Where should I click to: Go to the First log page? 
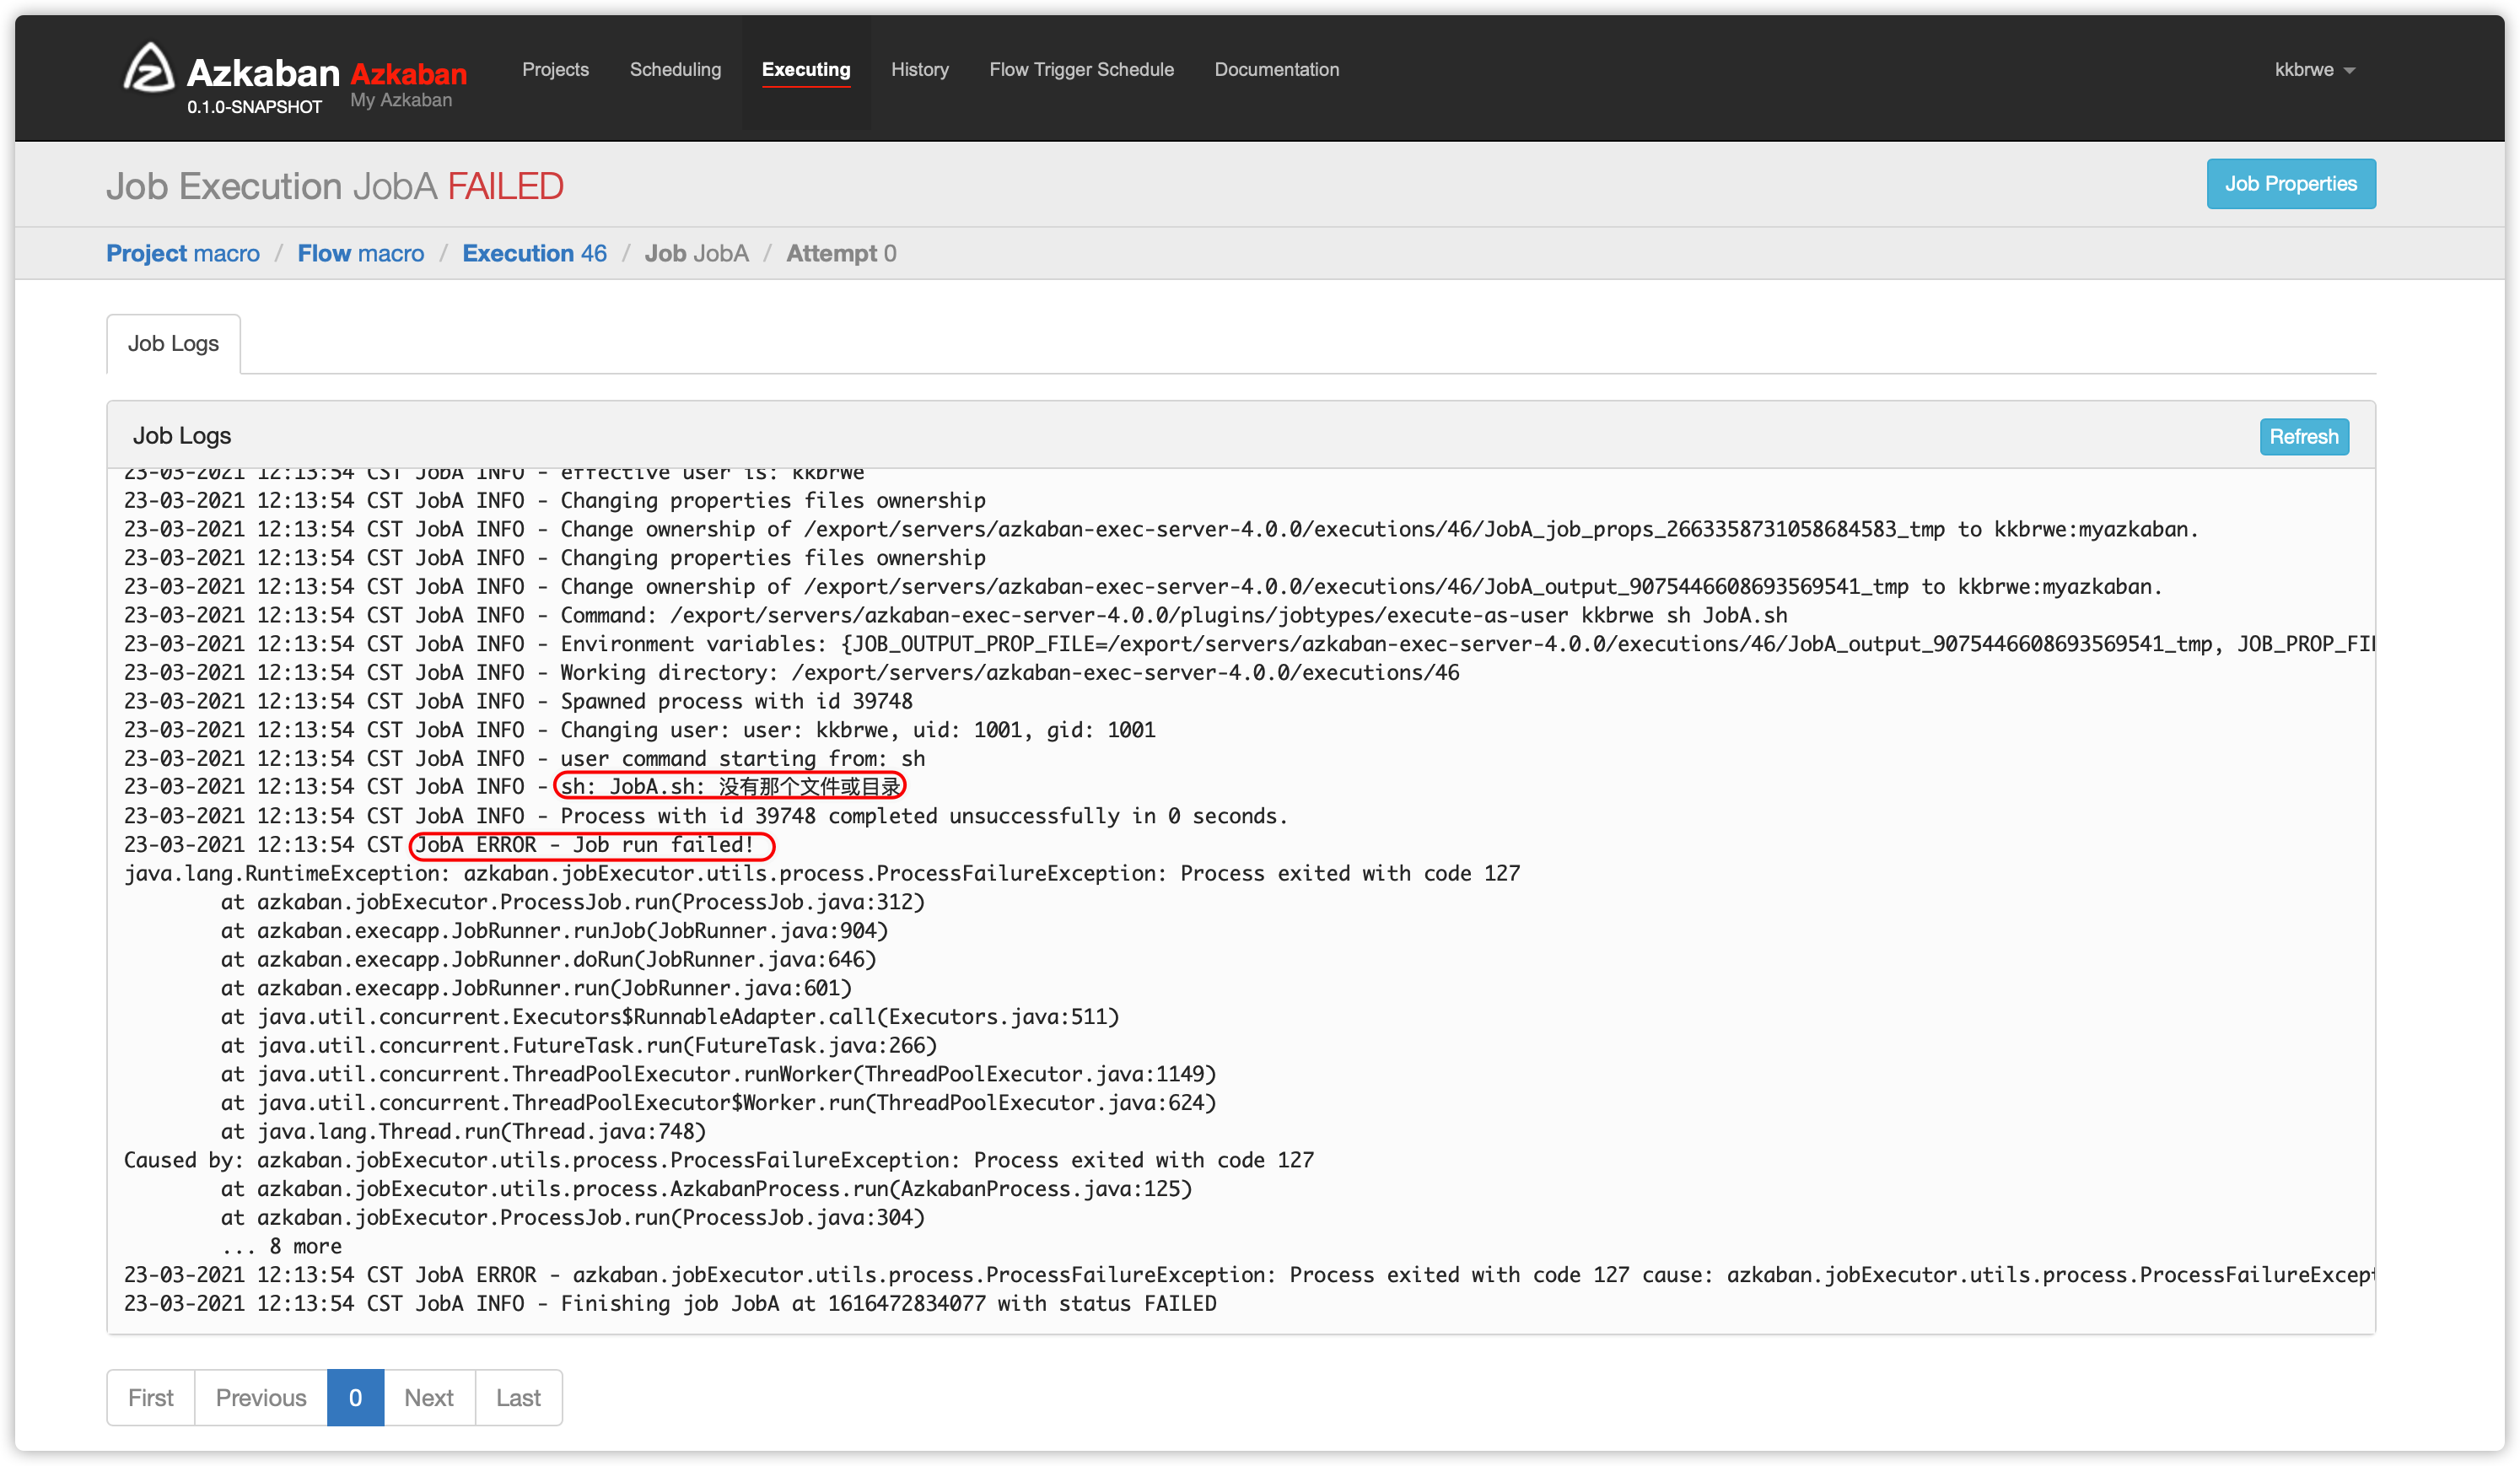[x=151, y=1397]
